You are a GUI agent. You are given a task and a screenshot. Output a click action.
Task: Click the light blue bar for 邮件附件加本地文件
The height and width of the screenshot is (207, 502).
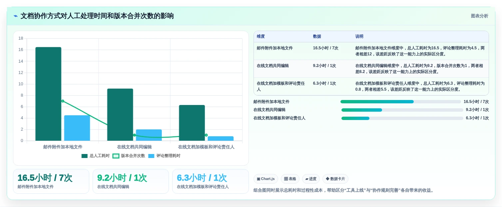pyautogui.click(x=77, y=128)
